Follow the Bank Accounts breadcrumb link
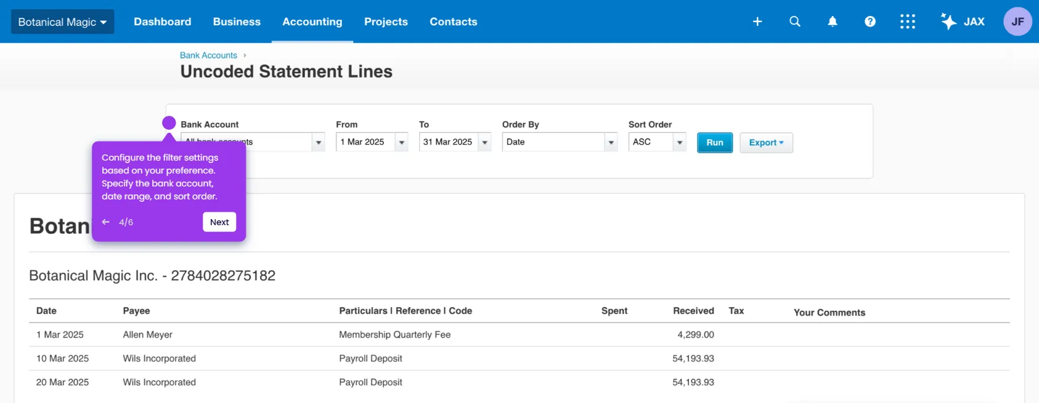The height and width of the screenshot is (403, 1039). tap(208, 55)
